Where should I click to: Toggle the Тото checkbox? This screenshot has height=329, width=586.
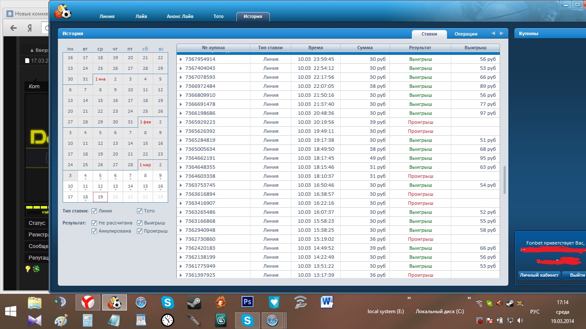tap(140, 211)
